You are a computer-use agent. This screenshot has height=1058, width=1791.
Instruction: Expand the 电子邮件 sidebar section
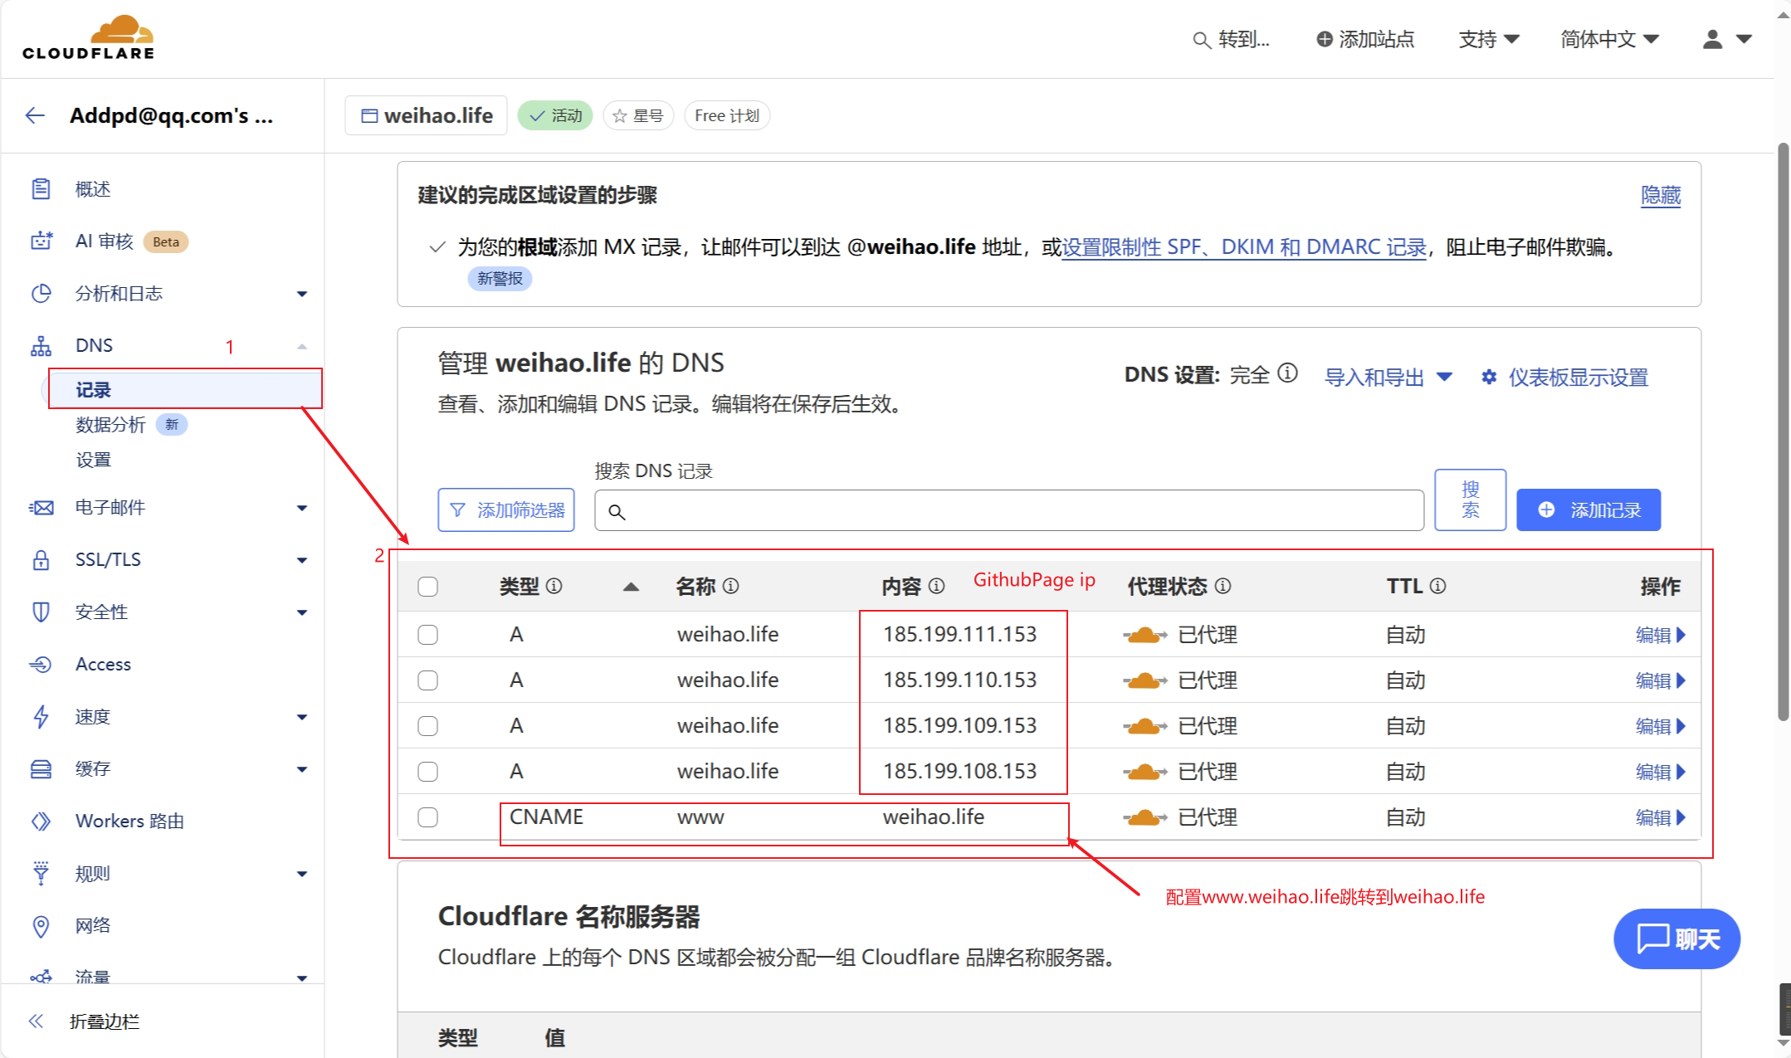pyautogui.click(x=302, y=508)
